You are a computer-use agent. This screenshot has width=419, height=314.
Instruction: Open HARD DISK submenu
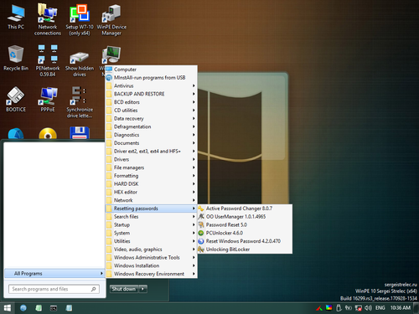click(x=151, y=184)
